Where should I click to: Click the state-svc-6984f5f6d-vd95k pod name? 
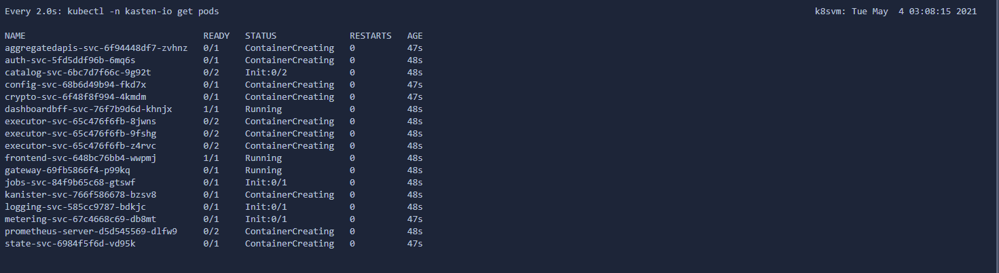(x=70, y=244)
